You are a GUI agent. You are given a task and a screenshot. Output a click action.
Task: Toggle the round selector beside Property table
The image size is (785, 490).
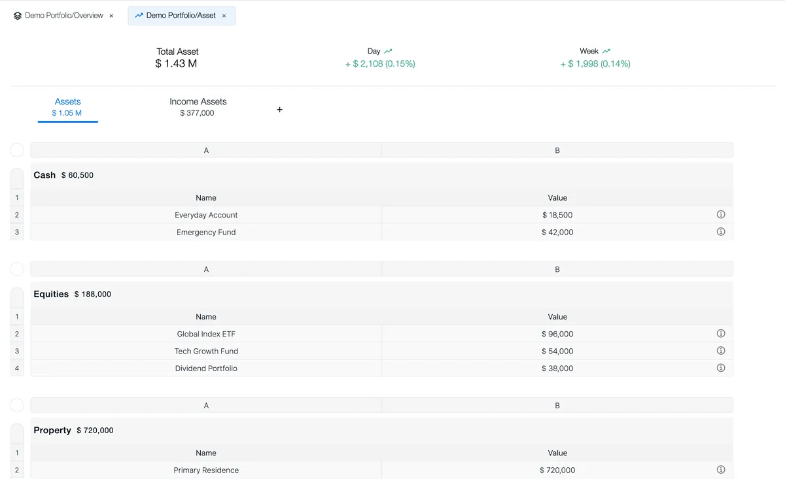pyautogui.click(x=17, y=405)
